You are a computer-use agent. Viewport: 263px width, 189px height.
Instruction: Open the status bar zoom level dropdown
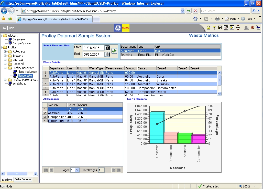click(x=255, y=186)
